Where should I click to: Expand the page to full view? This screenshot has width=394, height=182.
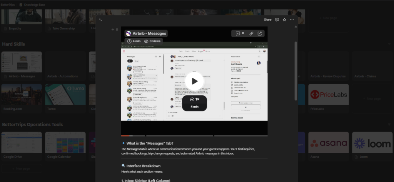tap(100, 20)
